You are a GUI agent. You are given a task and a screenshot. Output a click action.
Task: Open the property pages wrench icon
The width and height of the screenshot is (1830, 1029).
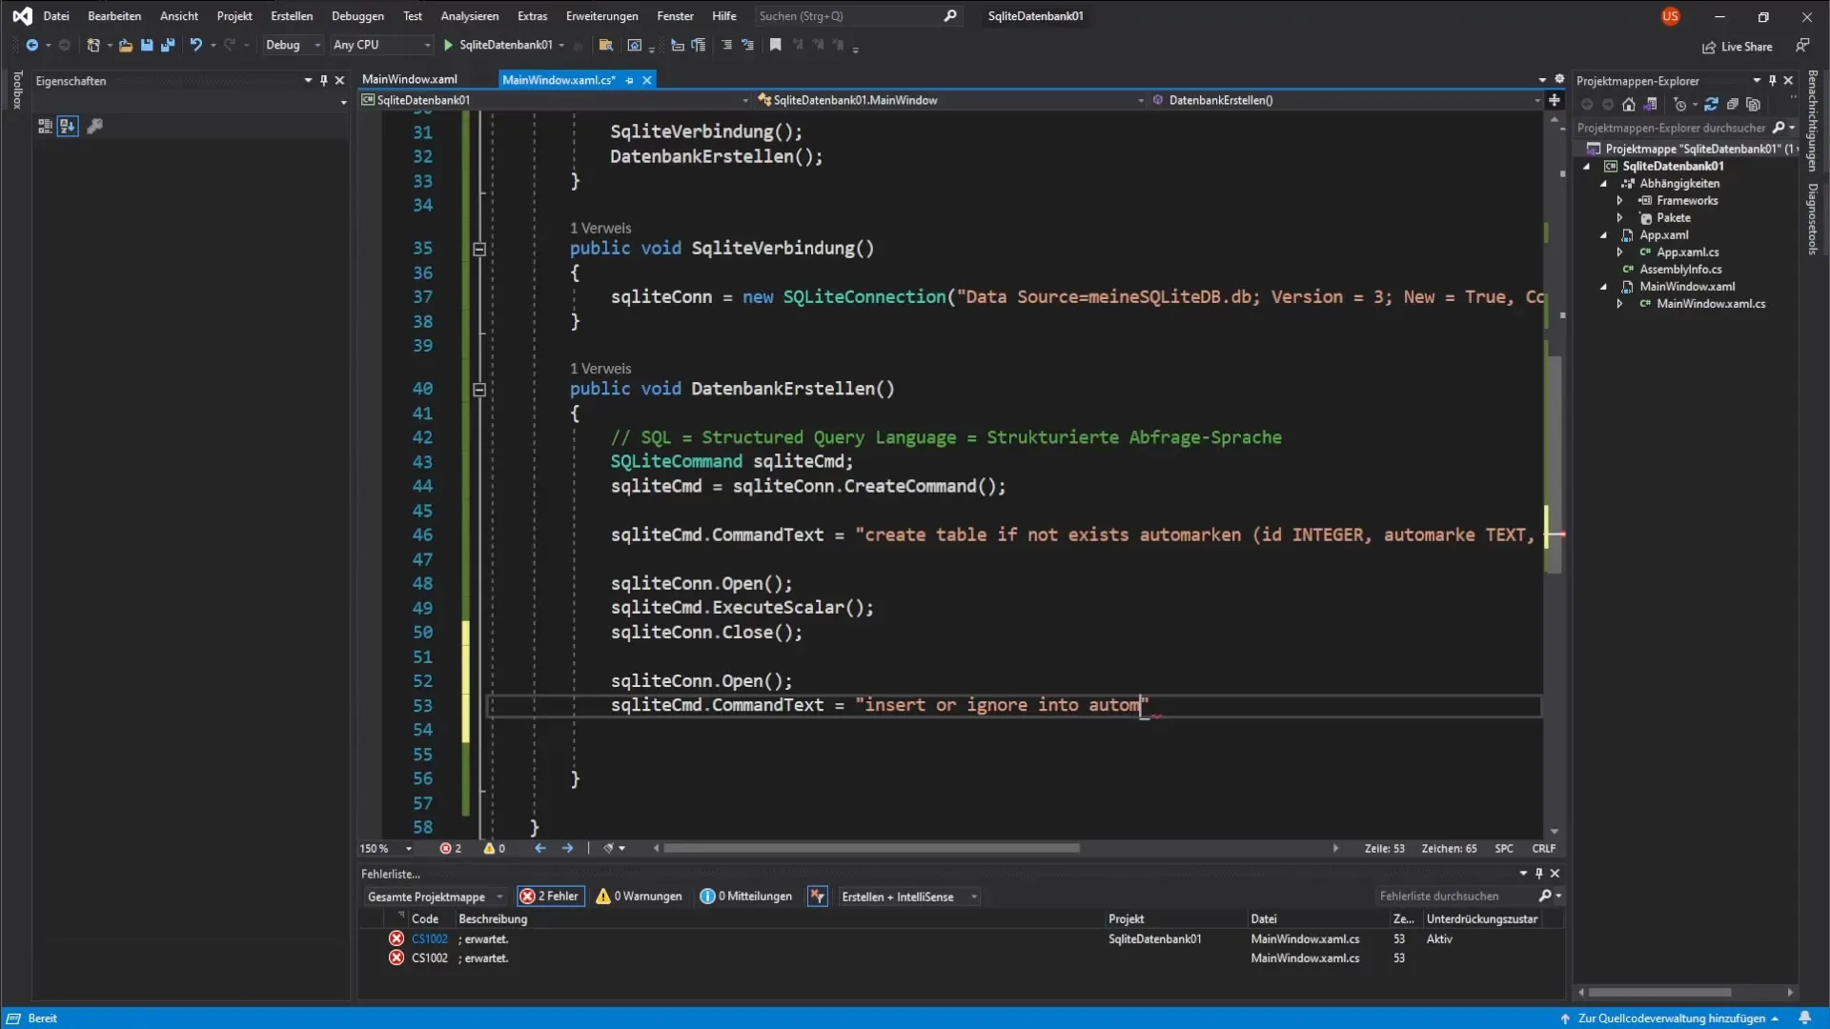94,126
